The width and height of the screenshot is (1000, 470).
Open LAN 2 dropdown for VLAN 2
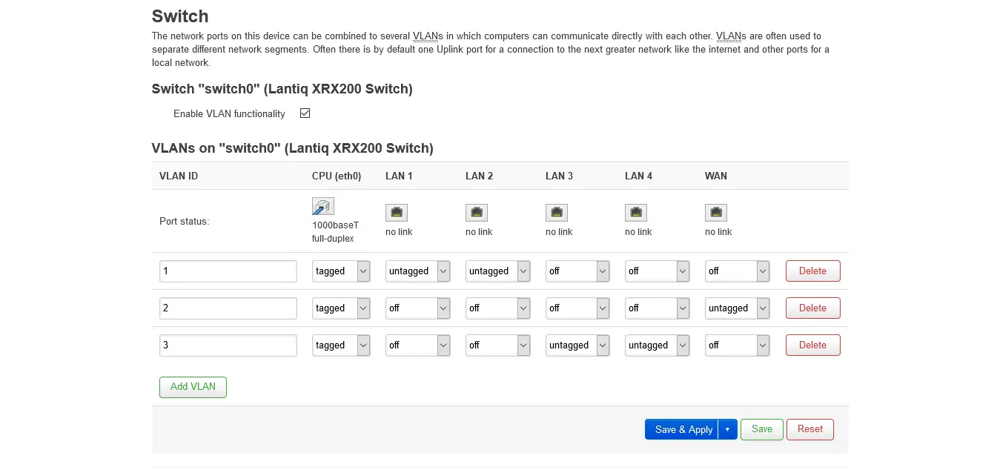coord(497,308)
